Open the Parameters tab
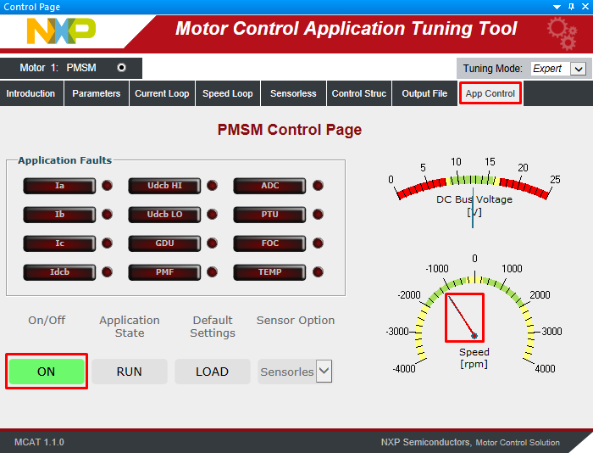593x453 pixels. pos(96,93)
